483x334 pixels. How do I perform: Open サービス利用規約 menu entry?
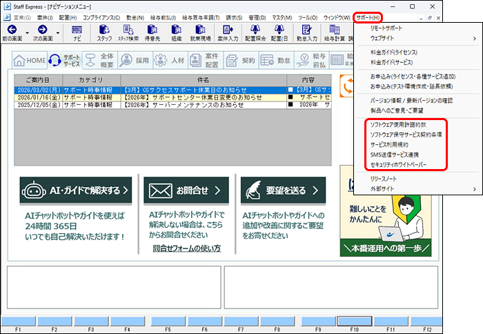click(x=389, y=144)
